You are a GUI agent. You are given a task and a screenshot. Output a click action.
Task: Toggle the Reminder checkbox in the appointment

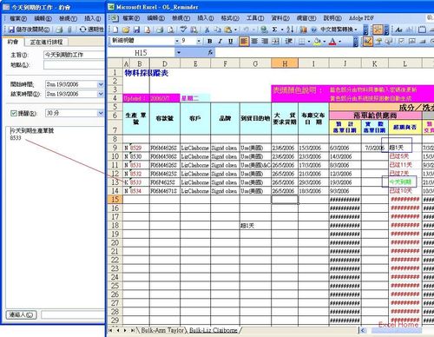click(14, 113)
